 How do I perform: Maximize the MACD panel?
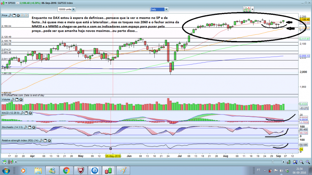26,113
